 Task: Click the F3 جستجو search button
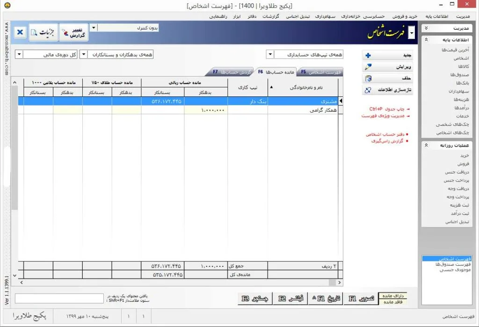coord(255,298)
